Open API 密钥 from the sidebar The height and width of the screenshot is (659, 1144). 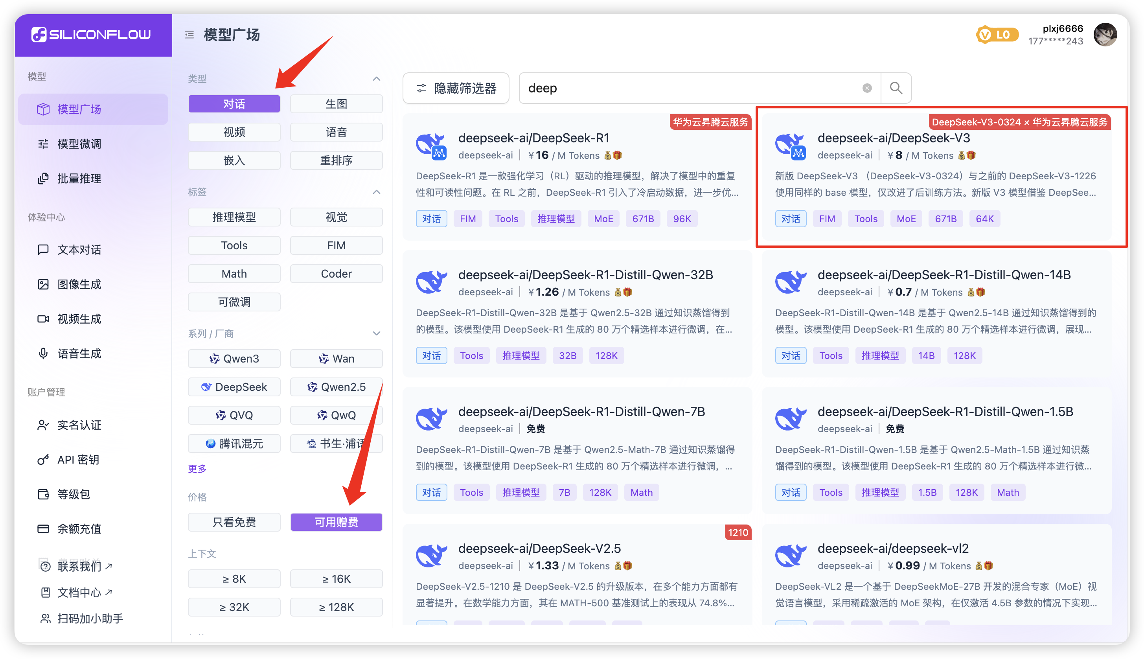pos(78,460)
